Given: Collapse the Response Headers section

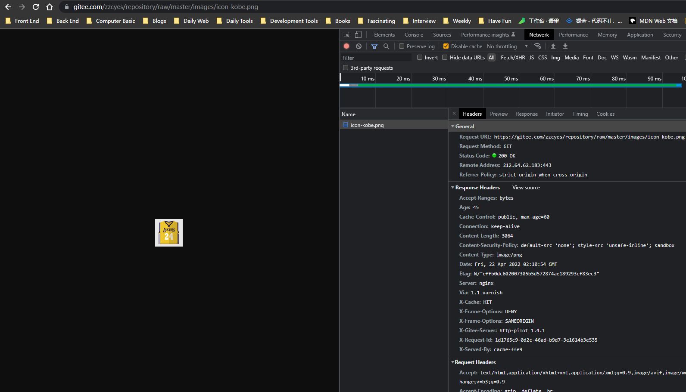Looking at the screenshot, I should [x=453, y=187].
